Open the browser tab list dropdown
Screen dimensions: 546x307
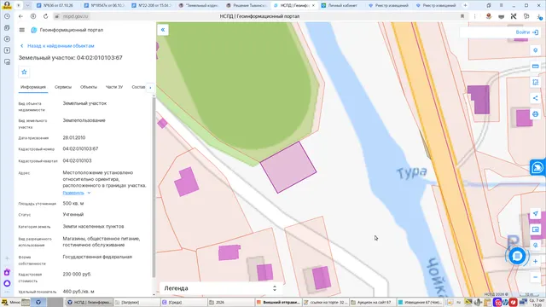coord(27,5)
